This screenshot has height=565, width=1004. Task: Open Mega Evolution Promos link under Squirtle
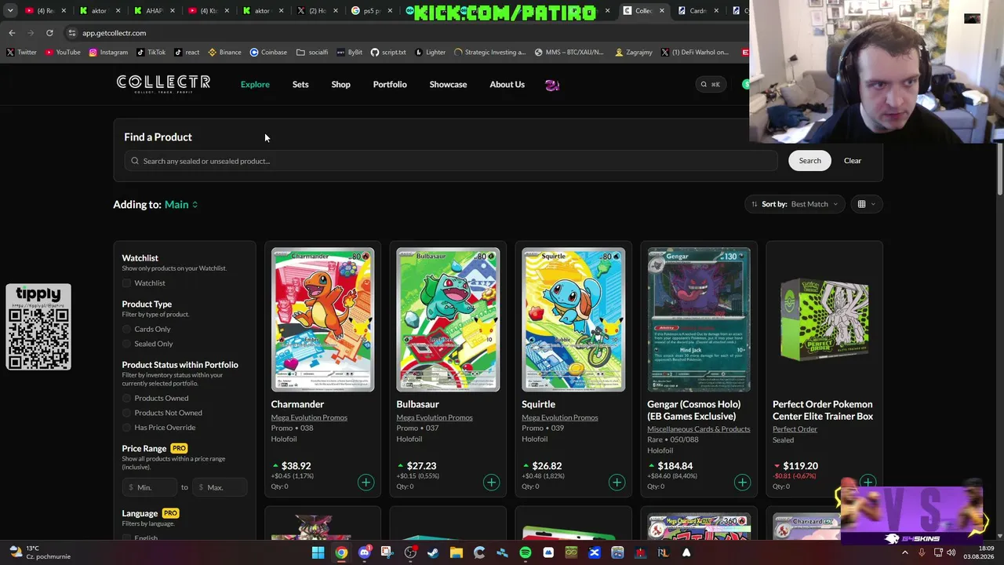tap(560, 417)
